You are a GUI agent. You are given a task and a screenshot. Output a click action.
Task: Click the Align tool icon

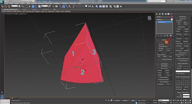[x=93, y=6]
